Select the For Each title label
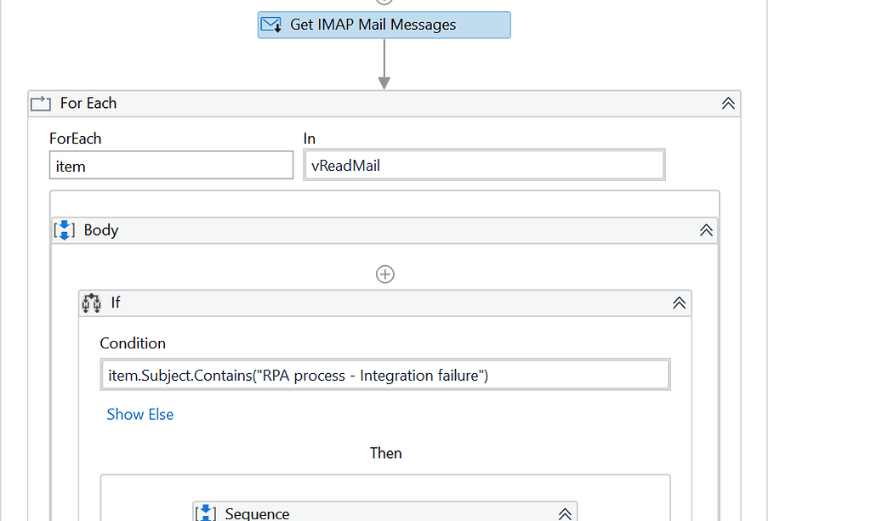 (x=88, y=104)
